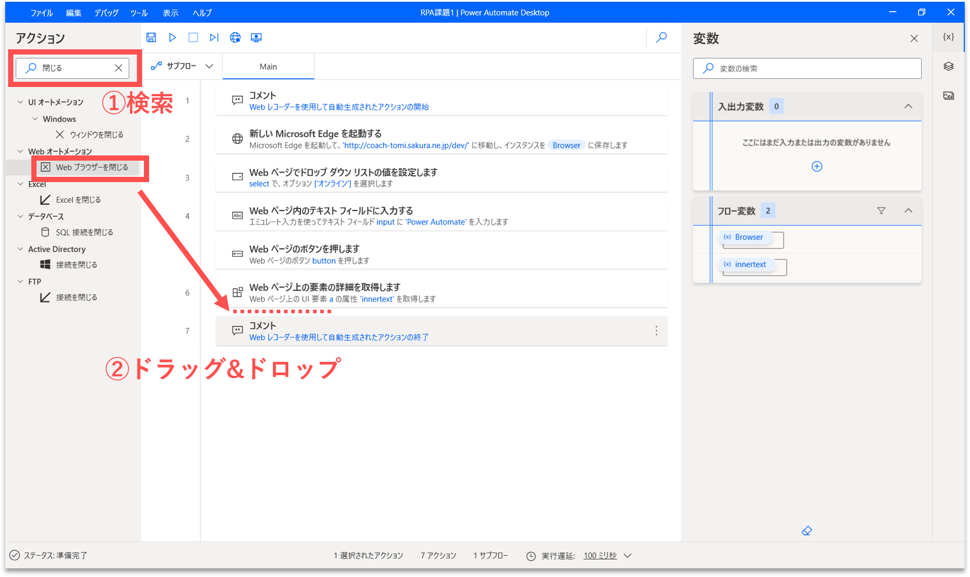Collapse the 入出力変数 section
Screen dimensions: 970x577
point(909,106)
